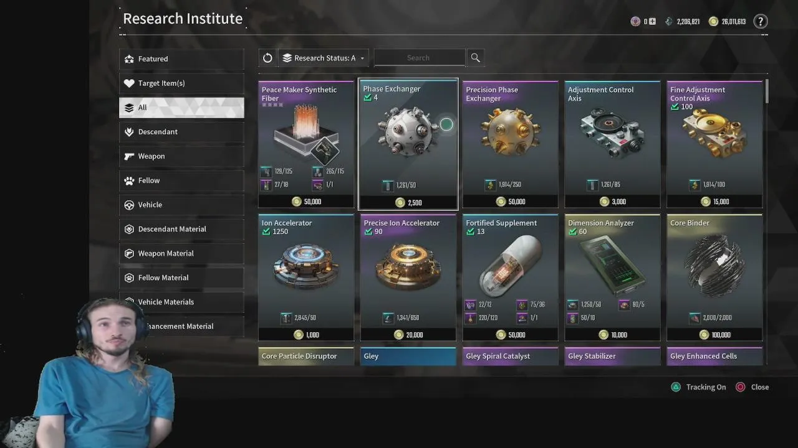Click the item list vertical scrollbar

click(x=766, y=91)
